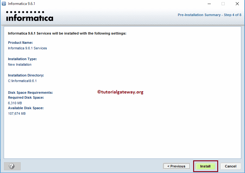Click the Informatica logo in the header
The width and height of the screenshot is (245, 173).
click(30, 16)
